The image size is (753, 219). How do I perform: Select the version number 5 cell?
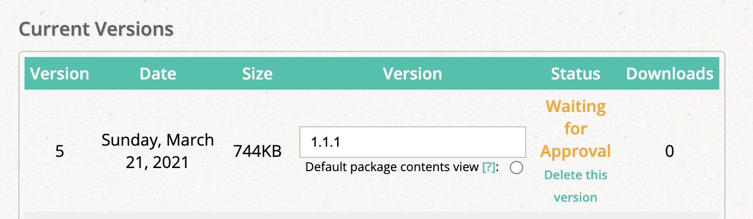point(60,151)
